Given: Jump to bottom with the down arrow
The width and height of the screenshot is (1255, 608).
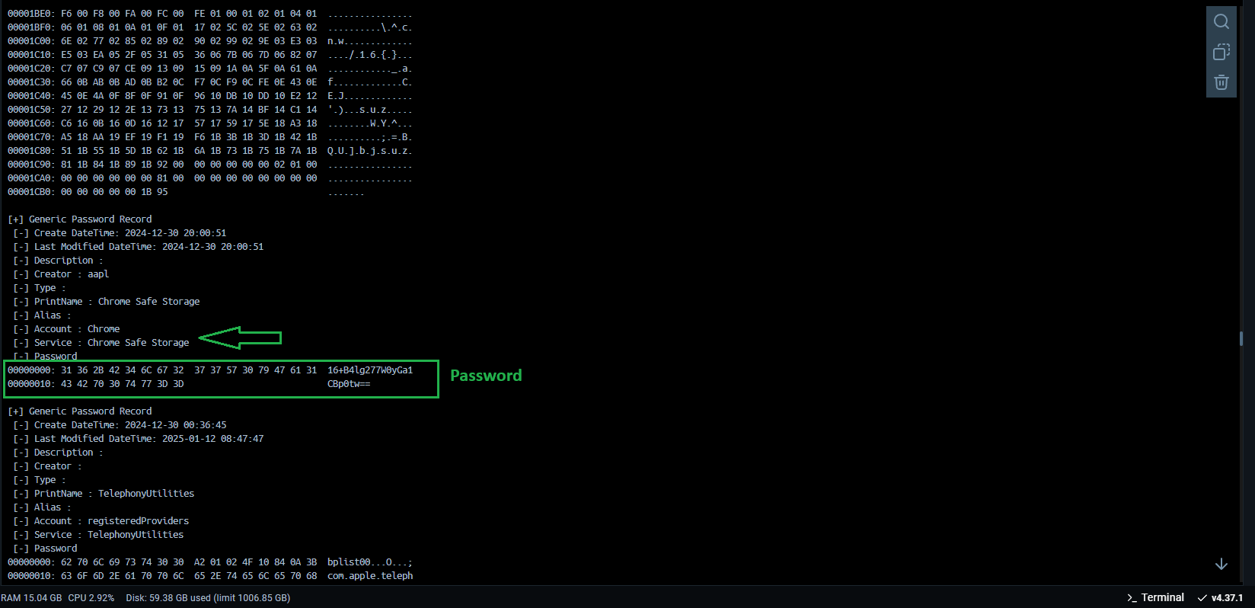Looking at the screenshot, I should [1221, 564].
